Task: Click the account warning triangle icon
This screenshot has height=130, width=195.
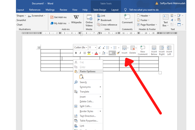Action: pos(157,3)
